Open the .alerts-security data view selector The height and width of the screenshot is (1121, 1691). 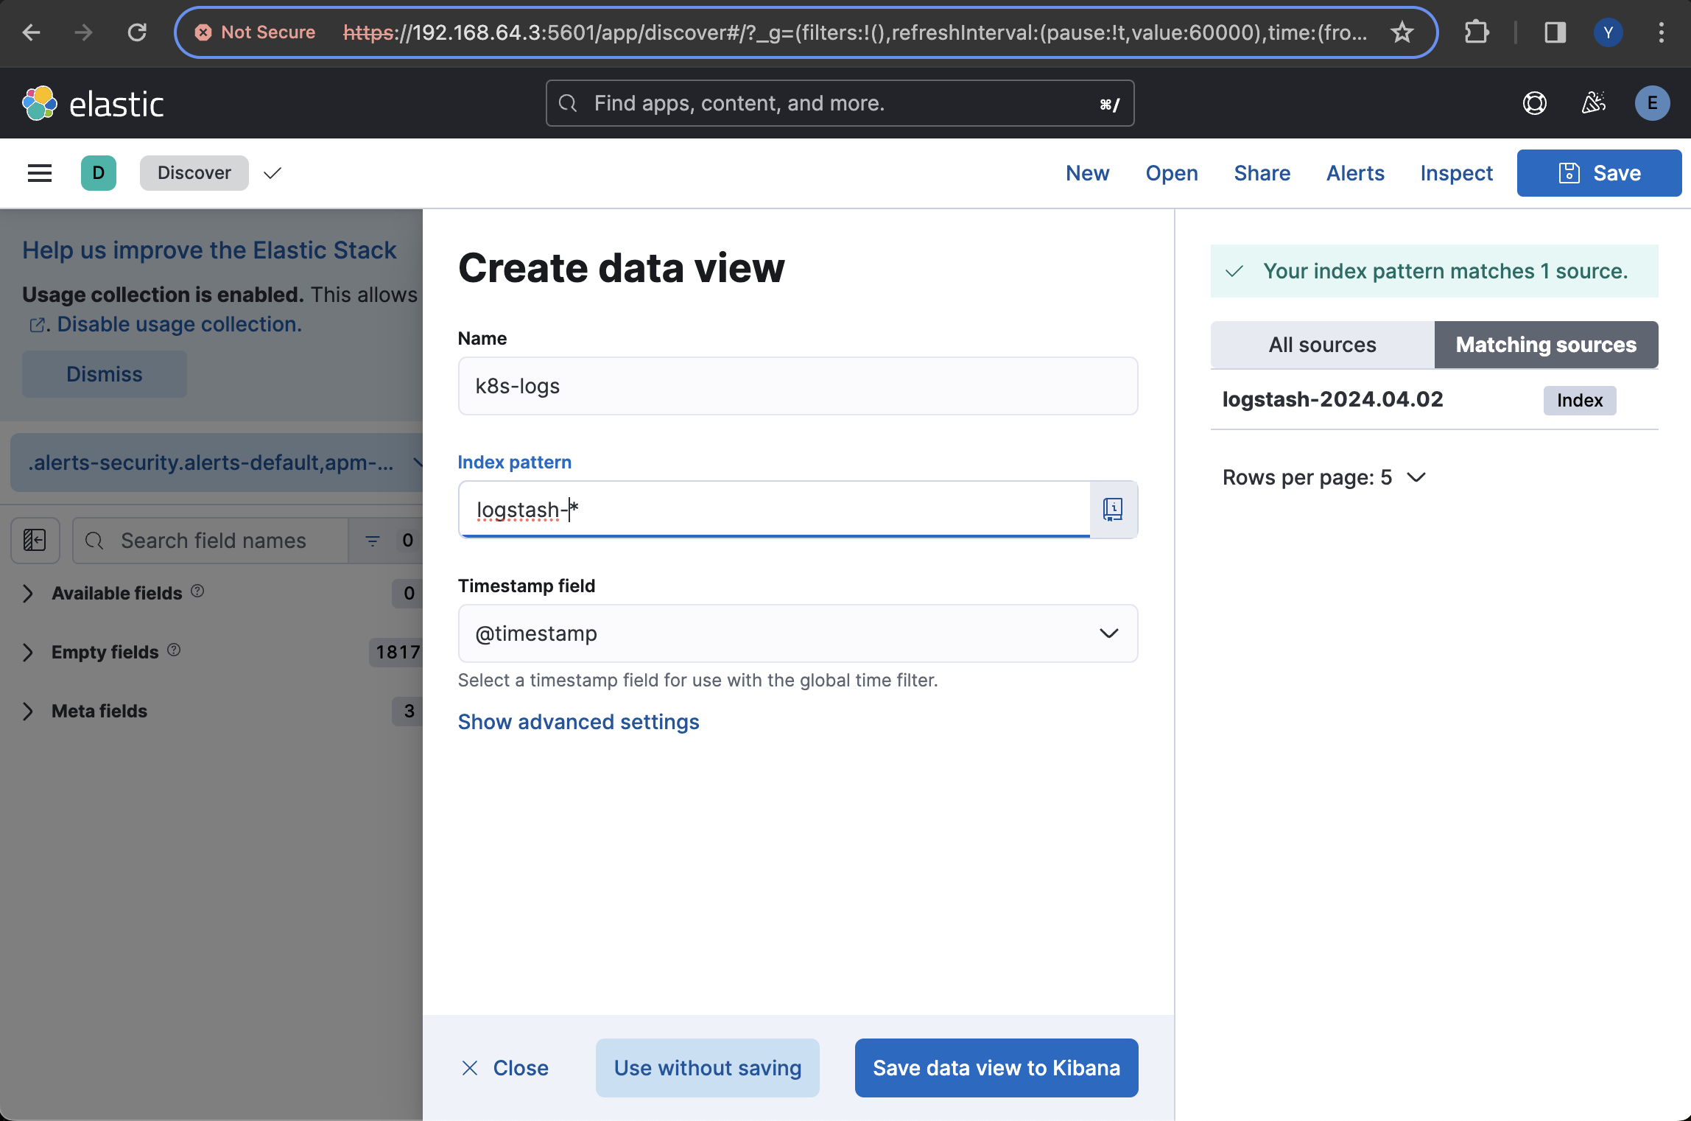(x=217, y=463)
